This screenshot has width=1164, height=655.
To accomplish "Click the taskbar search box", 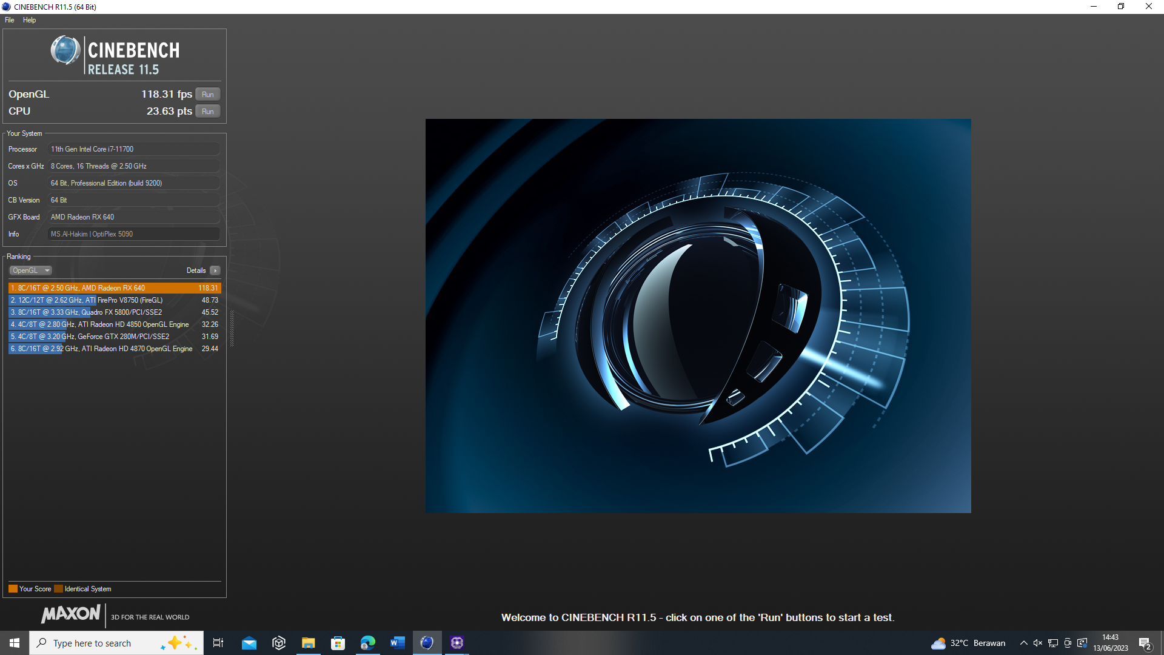I will point(116,643).
